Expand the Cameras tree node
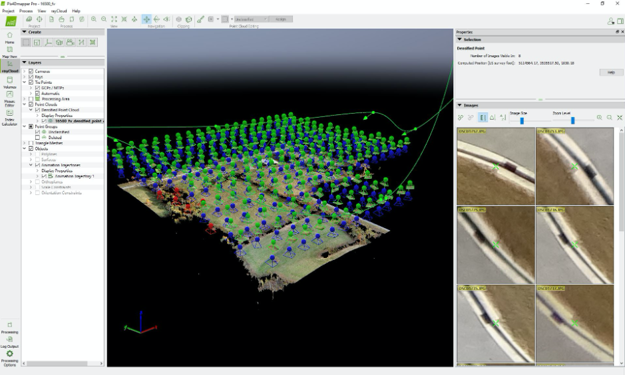 pos(24,71)
